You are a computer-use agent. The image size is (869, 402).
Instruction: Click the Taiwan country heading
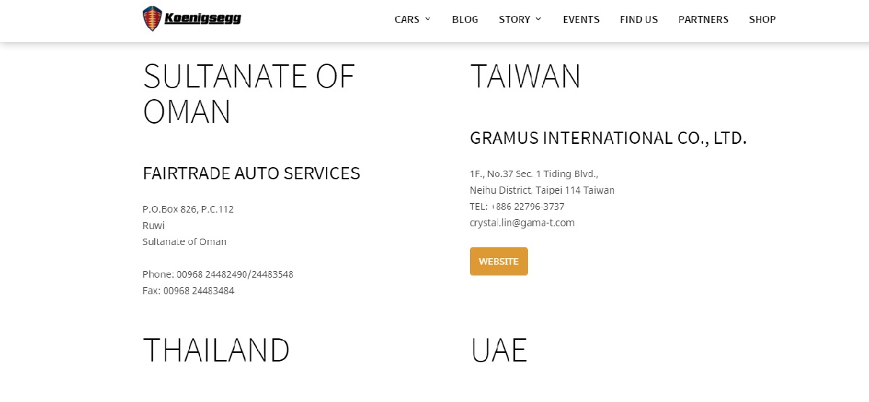pos(525,76)
